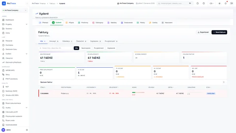Open Neshody (NCR) page
Viewport: 236px width, 133px height.
click(11, 91)
